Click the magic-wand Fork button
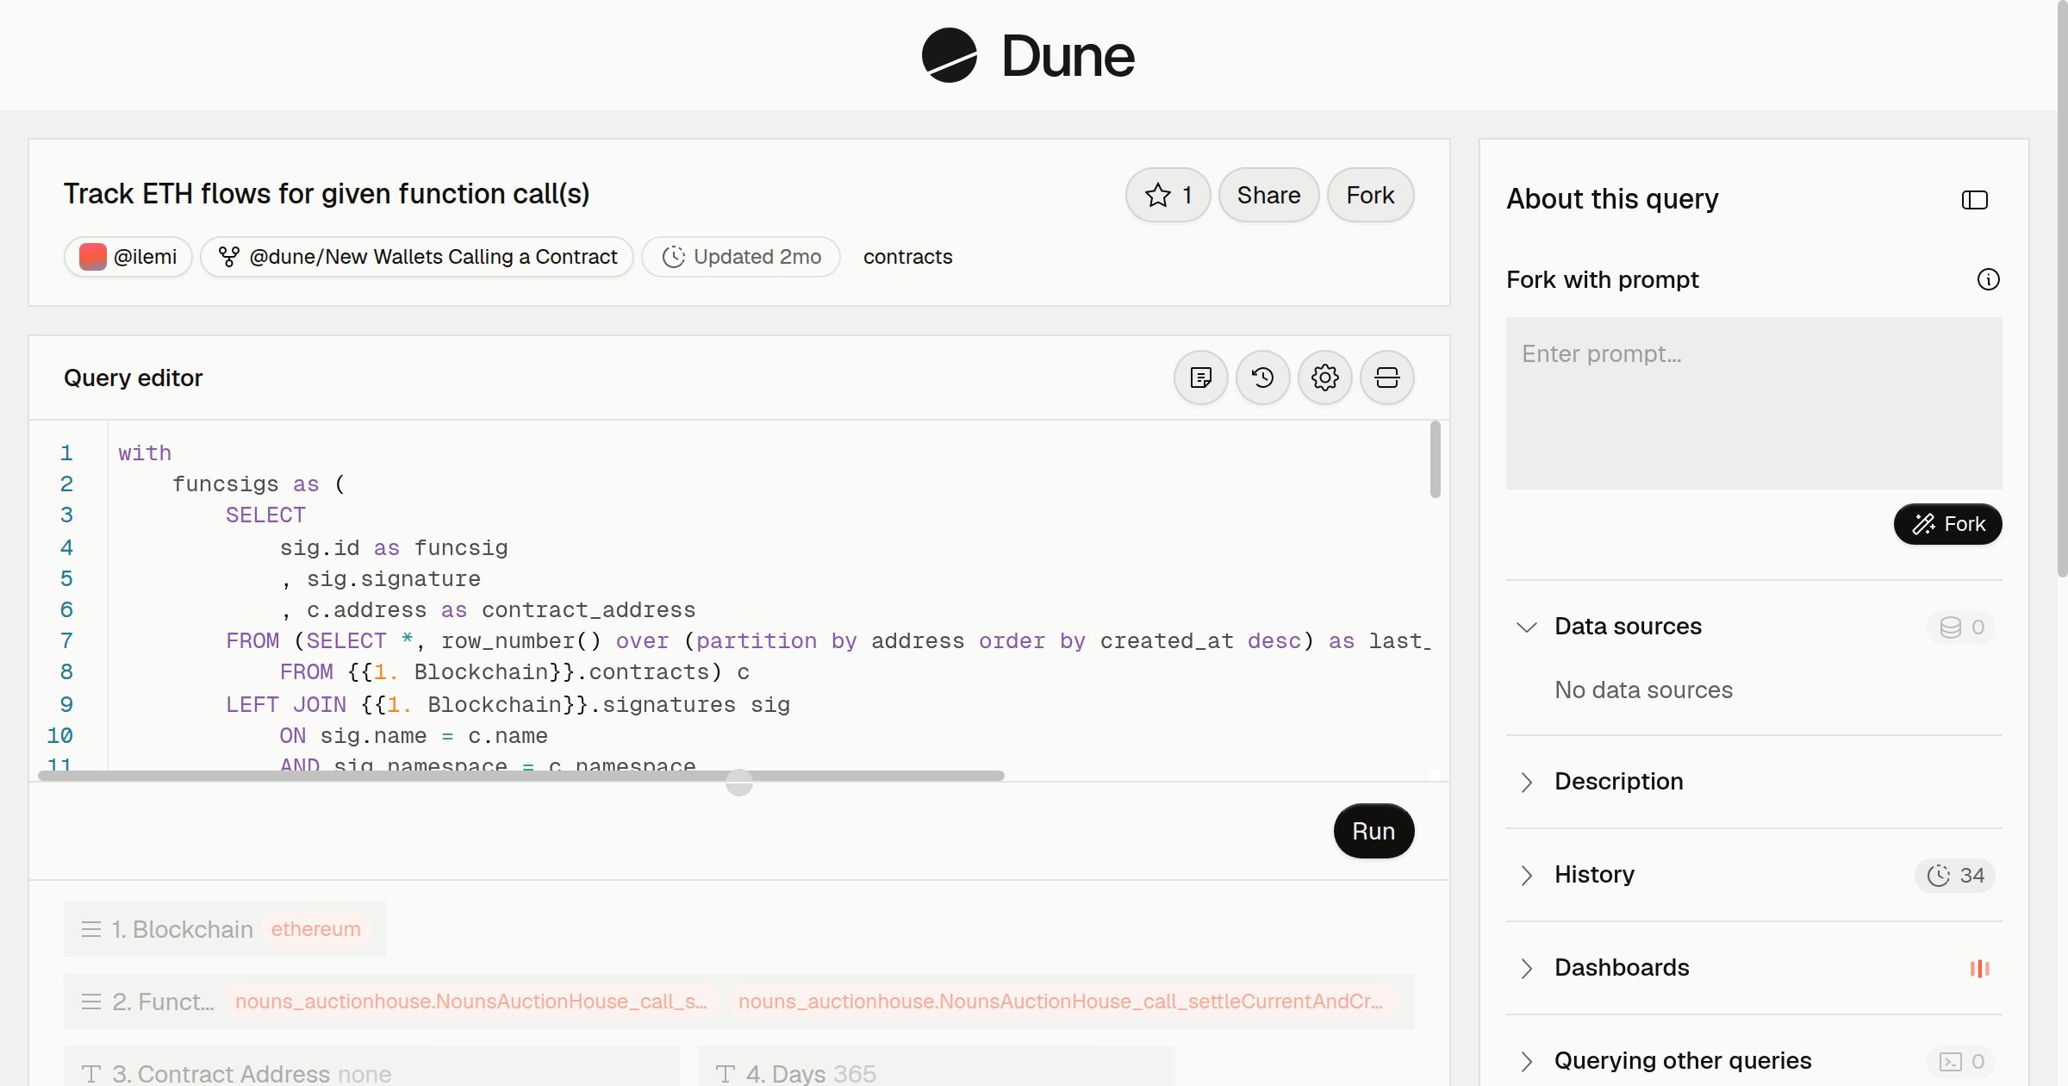Viewport: 2068px width, 1086px height. pos(1947,524)
